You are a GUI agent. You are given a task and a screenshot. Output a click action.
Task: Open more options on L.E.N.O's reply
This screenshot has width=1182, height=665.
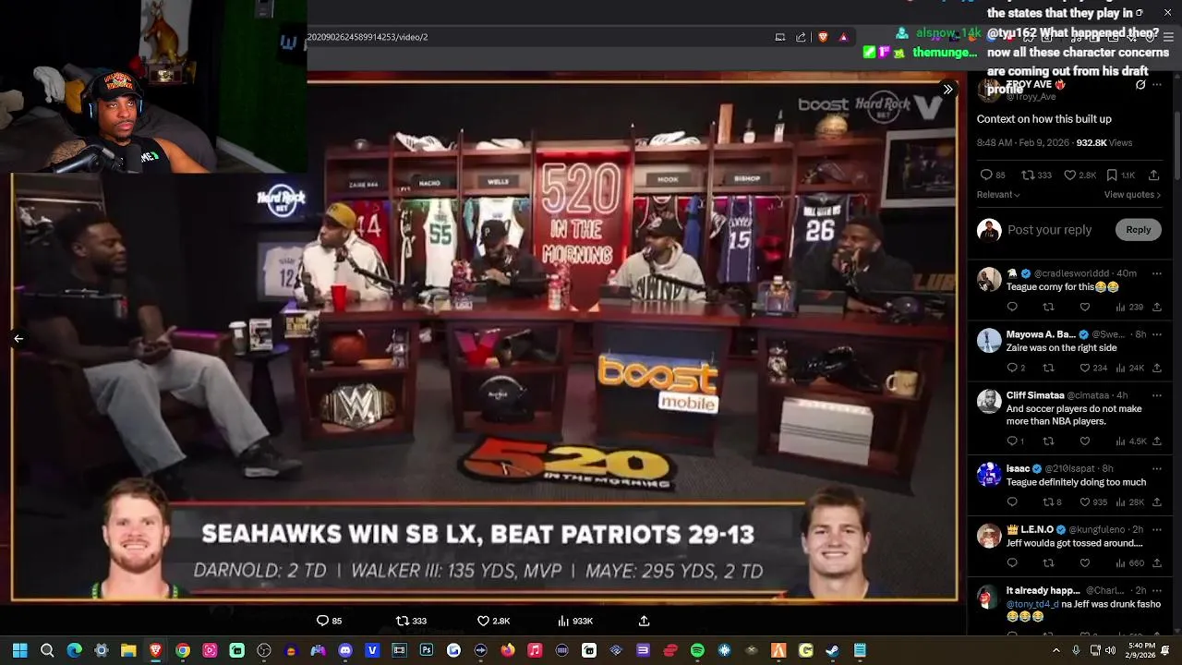(x=1157, y=529)
